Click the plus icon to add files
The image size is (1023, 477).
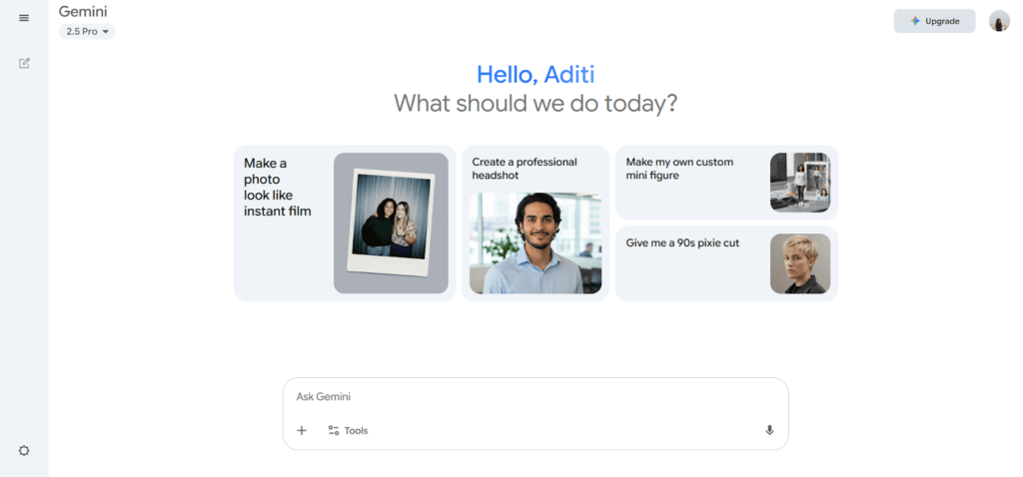coord(302,430)
